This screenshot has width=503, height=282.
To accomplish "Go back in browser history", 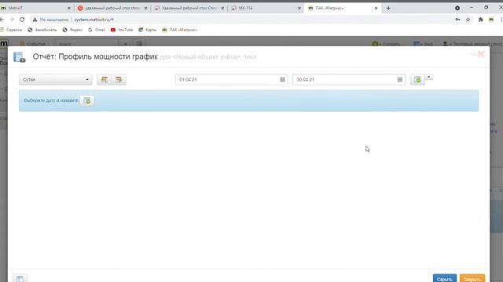I will pos(2,20).
